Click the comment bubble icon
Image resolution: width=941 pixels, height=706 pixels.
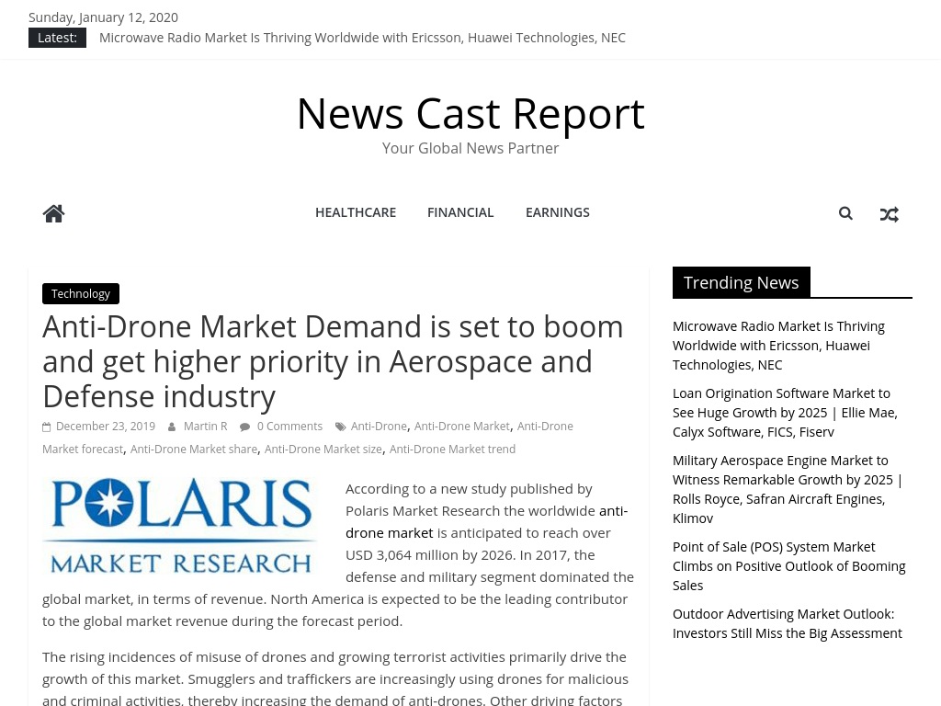244,427
